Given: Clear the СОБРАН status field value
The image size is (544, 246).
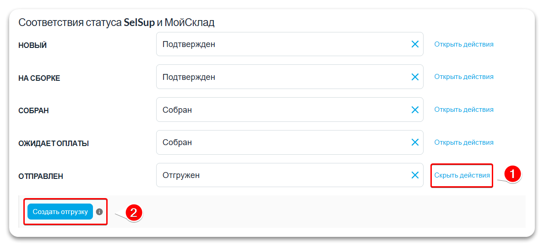Looking at the screenshot, I should (x=415, y=110).
